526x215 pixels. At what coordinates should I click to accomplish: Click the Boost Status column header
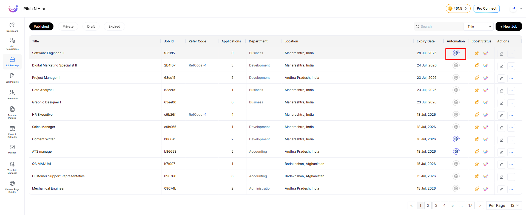pos(481,41)
